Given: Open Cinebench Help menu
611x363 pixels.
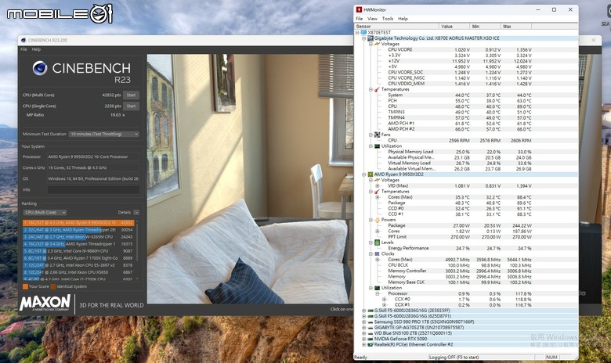Looking at the screenshot, I should (36, 49).
